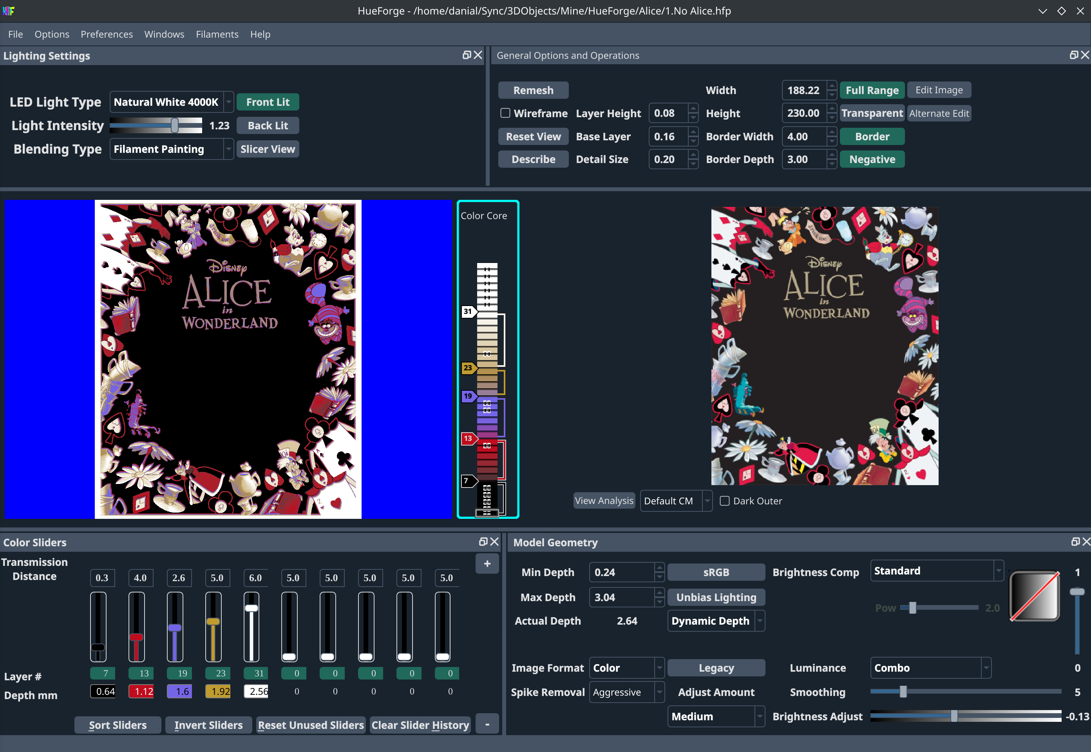Toggle the Front Lit button
This screenshot has width=1091, height=752.
point(268,102)
